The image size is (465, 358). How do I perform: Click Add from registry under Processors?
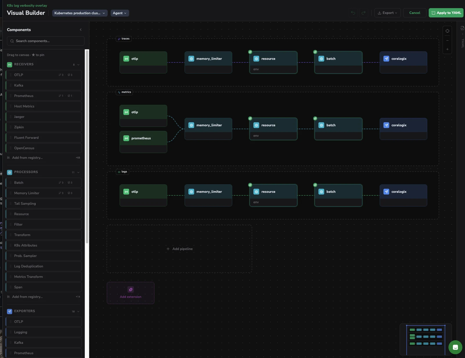click(x=27, y=297)
